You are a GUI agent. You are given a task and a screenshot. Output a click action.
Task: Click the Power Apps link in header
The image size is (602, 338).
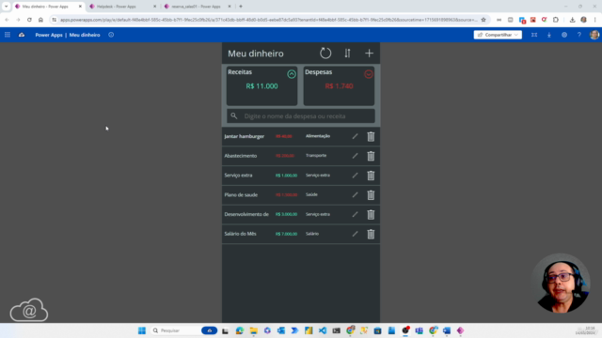click(x=49, y=35)
